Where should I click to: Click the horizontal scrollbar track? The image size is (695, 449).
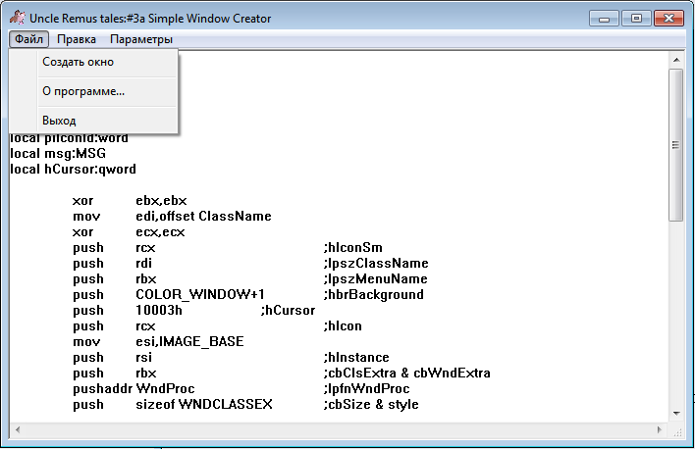[x=339, y=430]
